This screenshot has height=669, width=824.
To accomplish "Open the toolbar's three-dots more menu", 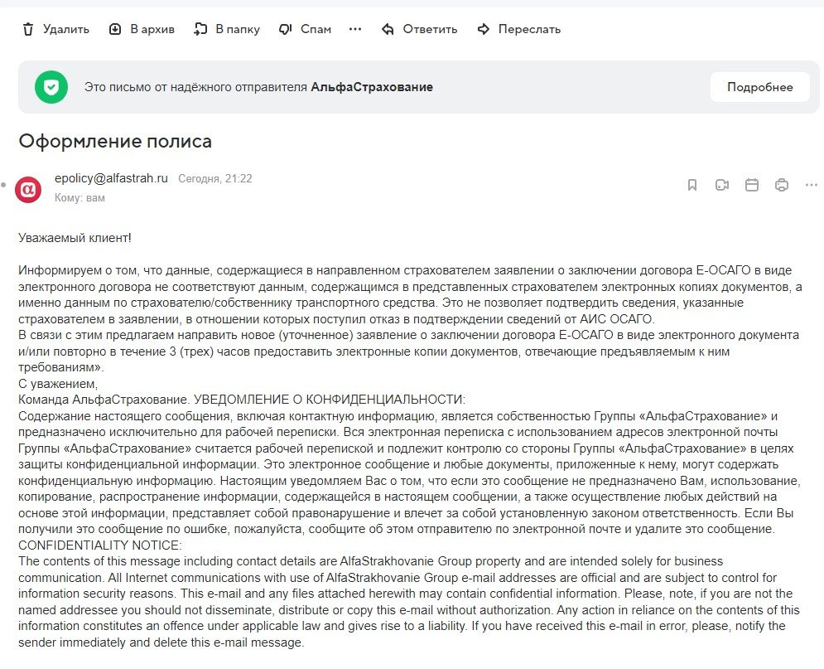I will 355,29.
